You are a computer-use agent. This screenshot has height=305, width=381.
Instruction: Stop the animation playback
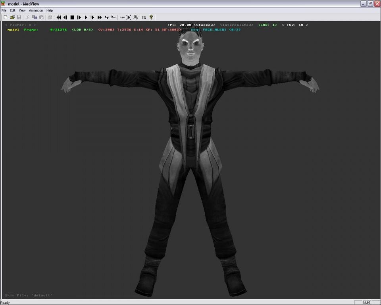click(x=72, y=17)
